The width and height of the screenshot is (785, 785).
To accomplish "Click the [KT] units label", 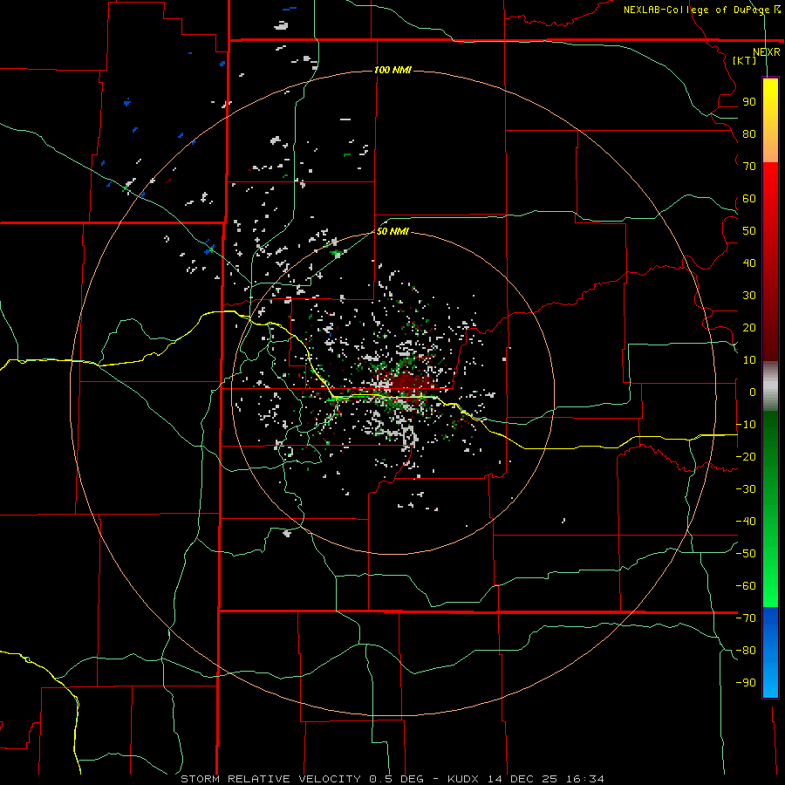I will (745, 60).
